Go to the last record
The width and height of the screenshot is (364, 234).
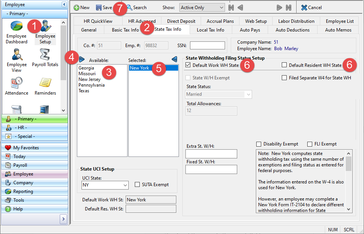(289, 8)
